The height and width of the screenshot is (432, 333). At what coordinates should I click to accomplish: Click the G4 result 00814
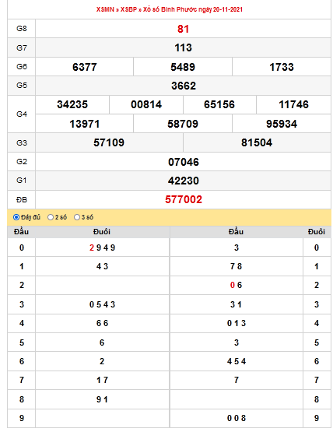click(146, 105)
